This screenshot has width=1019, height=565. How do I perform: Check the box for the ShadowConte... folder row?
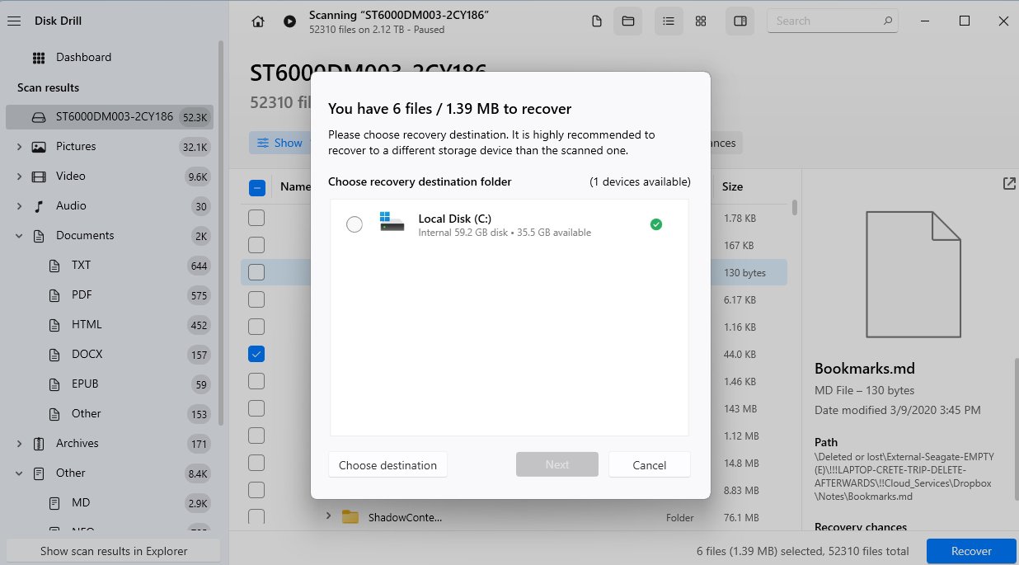point(256,517)
